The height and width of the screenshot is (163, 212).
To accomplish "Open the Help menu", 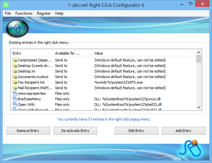I will 59,13.
